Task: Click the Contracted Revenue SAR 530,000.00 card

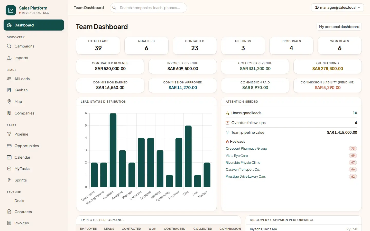Action: [110, 66]
